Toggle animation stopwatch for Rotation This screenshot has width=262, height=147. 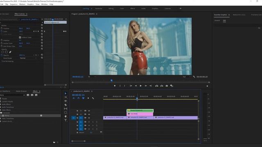2,40
